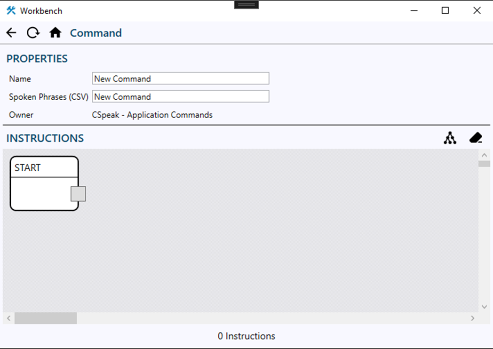Image resolution: width=493 pixels, height=349 pixels.
Task: Click the vertical scrollbar up arrow
Action: [485, 155]
